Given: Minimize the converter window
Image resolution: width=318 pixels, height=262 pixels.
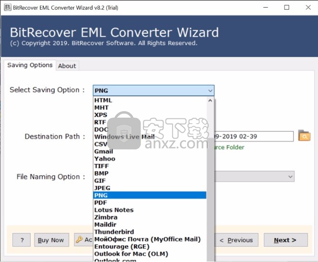Looking at the screenshot, I should (265, 8).
